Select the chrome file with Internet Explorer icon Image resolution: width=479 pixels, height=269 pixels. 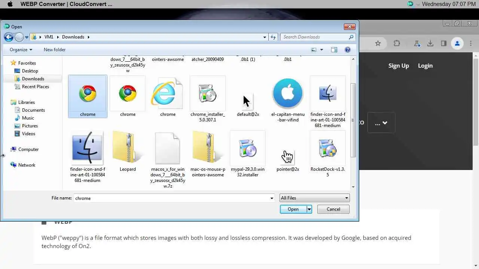tap(168, 96)
